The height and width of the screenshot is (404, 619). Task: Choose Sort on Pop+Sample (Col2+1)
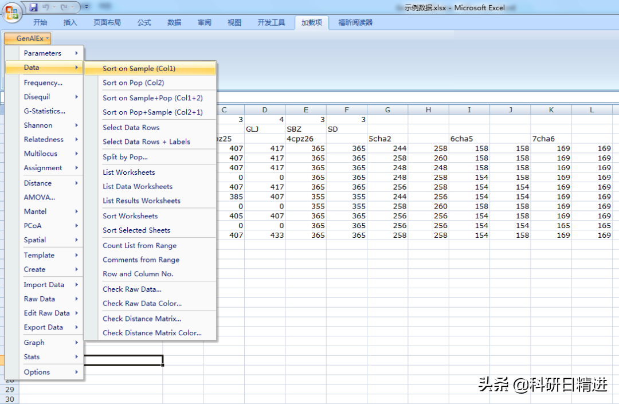coord(150,112)
